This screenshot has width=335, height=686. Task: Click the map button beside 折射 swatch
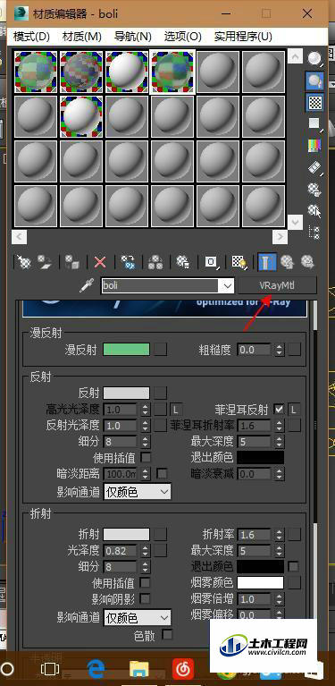click(x=160, y=534)
